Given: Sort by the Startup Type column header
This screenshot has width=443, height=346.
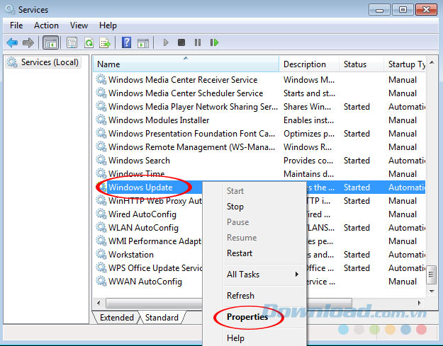Looking at the screenshot, I should tap(405, 64).
